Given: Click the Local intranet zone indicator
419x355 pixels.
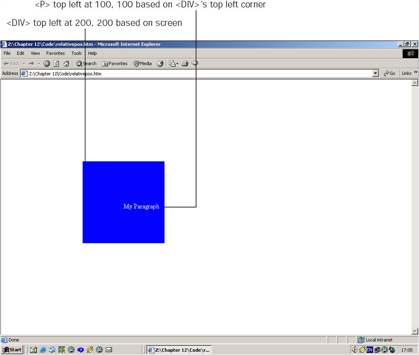Looking at the screenshot, I should click(x=375, y=340).
